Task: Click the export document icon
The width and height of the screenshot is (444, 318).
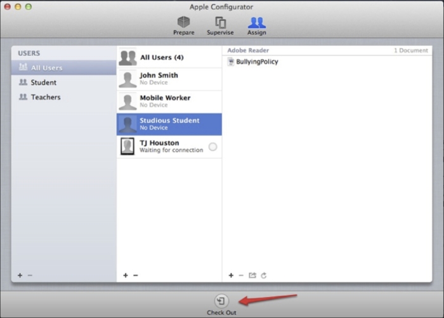Action: pos(252,275)
